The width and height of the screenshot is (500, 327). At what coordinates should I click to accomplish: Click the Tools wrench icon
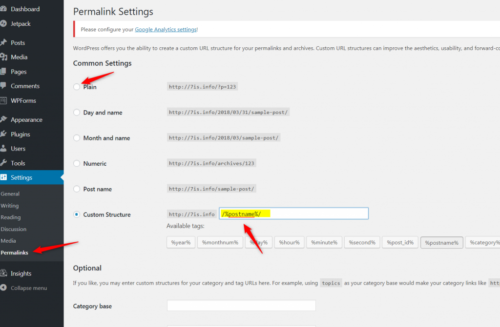3,163
